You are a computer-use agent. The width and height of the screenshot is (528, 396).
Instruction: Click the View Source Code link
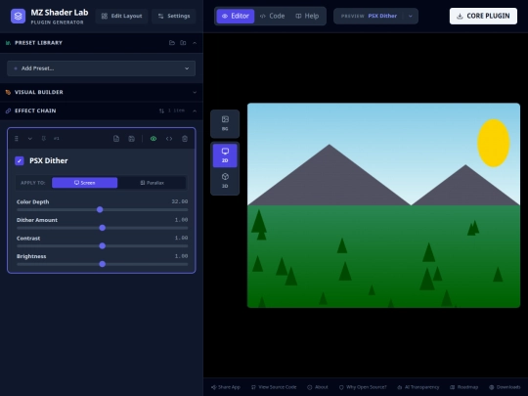[274, 387]
